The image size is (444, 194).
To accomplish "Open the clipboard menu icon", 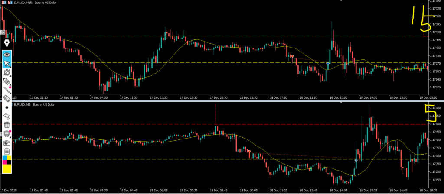I will pyautogui.click(x=7, y=151).
